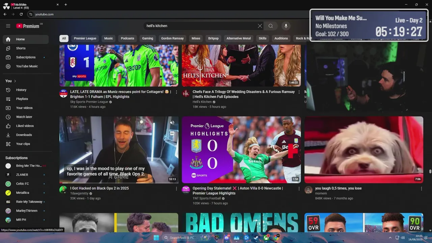
Task: Select the Alternative Metal chip
Action: (x=239, y=38)
